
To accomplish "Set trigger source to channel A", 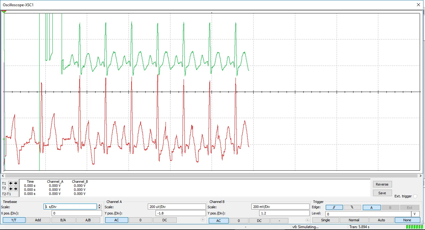I will 371,208.
